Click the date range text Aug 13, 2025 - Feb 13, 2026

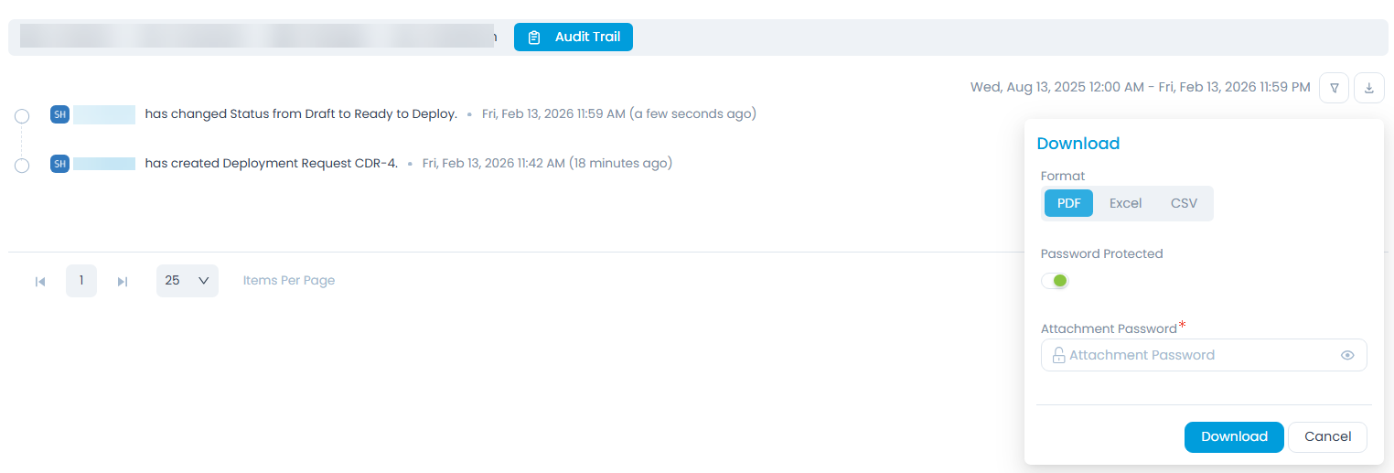[x=1140, y=87]
